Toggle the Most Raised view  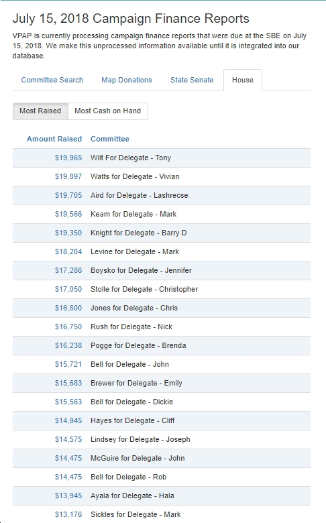pos(40,111)
